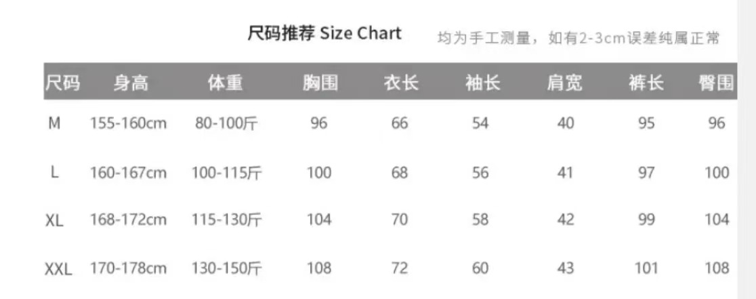This screenshot has height=299, width=756.
Task: Click the 臀围 column header
Action: click(717, 83)
